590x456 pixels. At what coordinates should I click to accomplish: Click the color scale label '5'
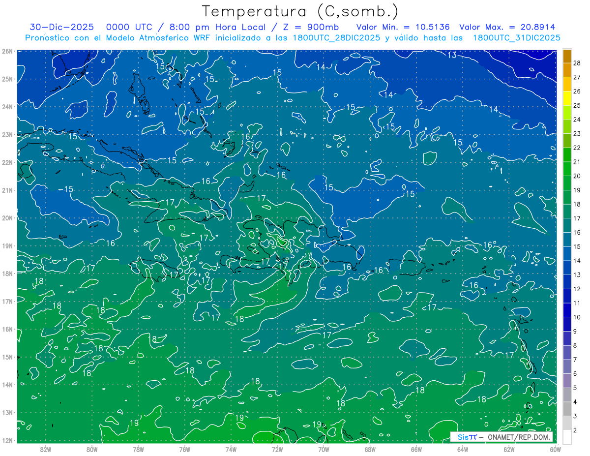575,388
